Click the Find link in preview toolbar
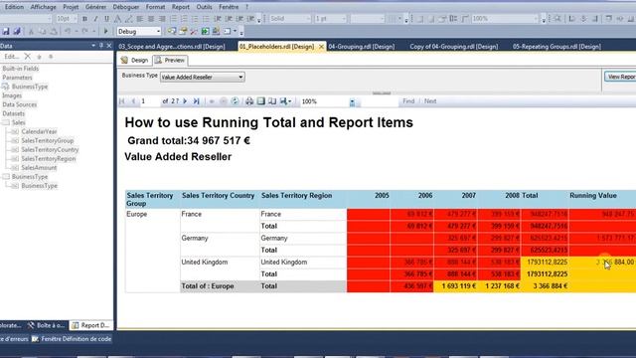Image resolution: width=636 pixels, height=358 pixels. [x=408, y=101]
